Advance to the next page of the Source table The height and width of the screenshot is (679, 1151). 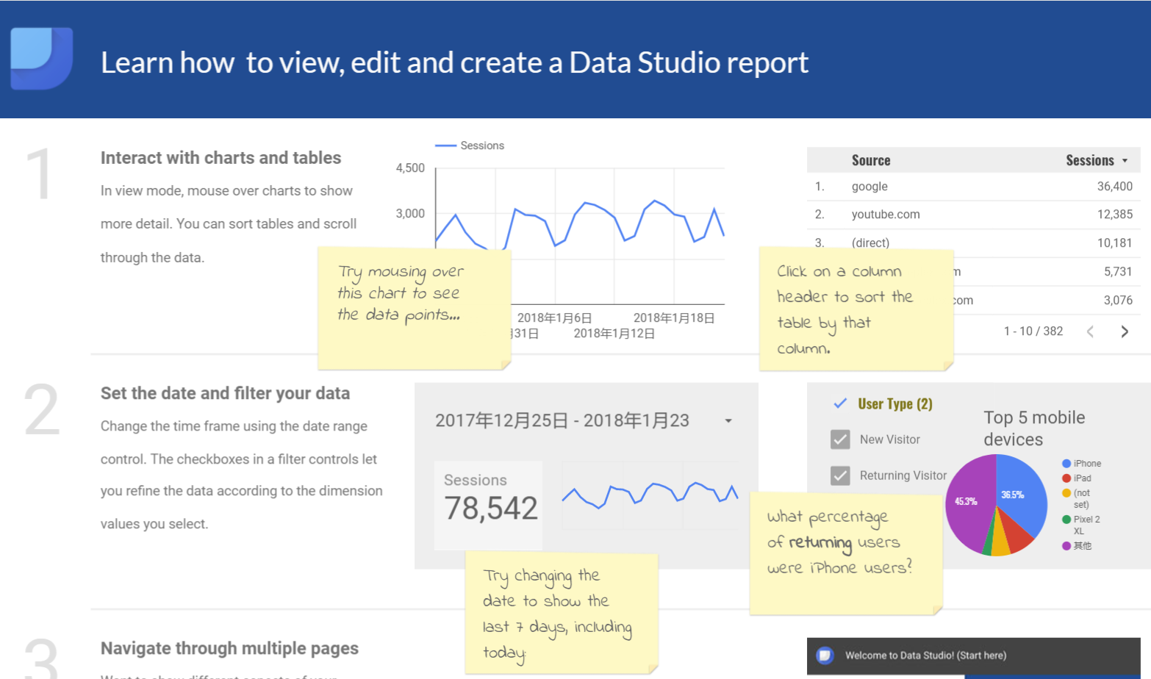(x=1123, y=331)
